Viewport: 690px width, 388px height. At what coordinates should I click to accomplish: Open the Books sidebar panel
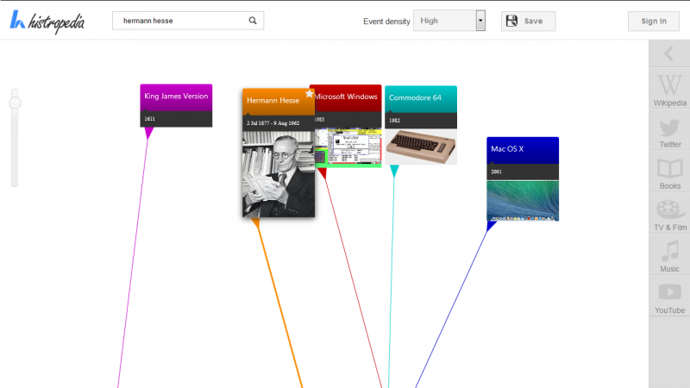(670, 174)
